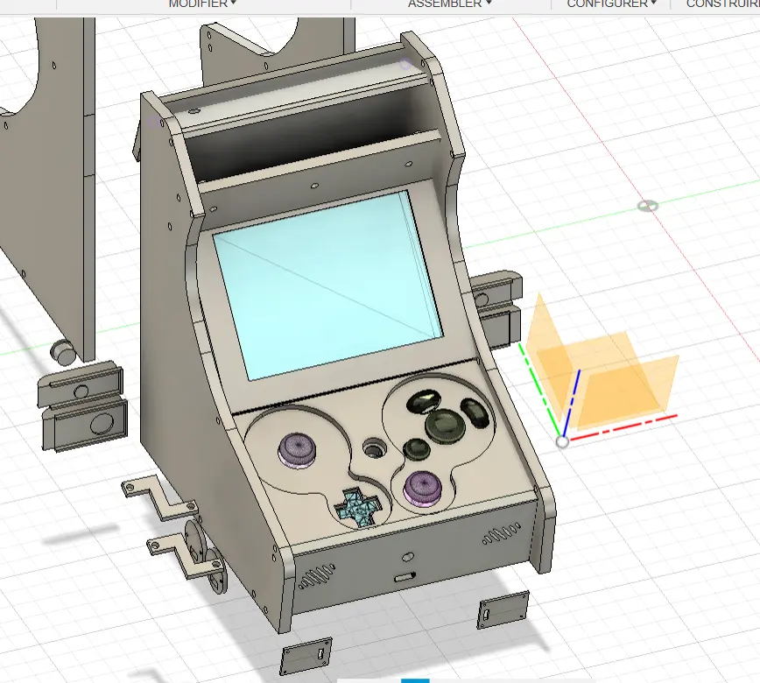Select the small center hole between joysticks
The width and height of the screenshot is (760, 683).
[x=374, y=448]
